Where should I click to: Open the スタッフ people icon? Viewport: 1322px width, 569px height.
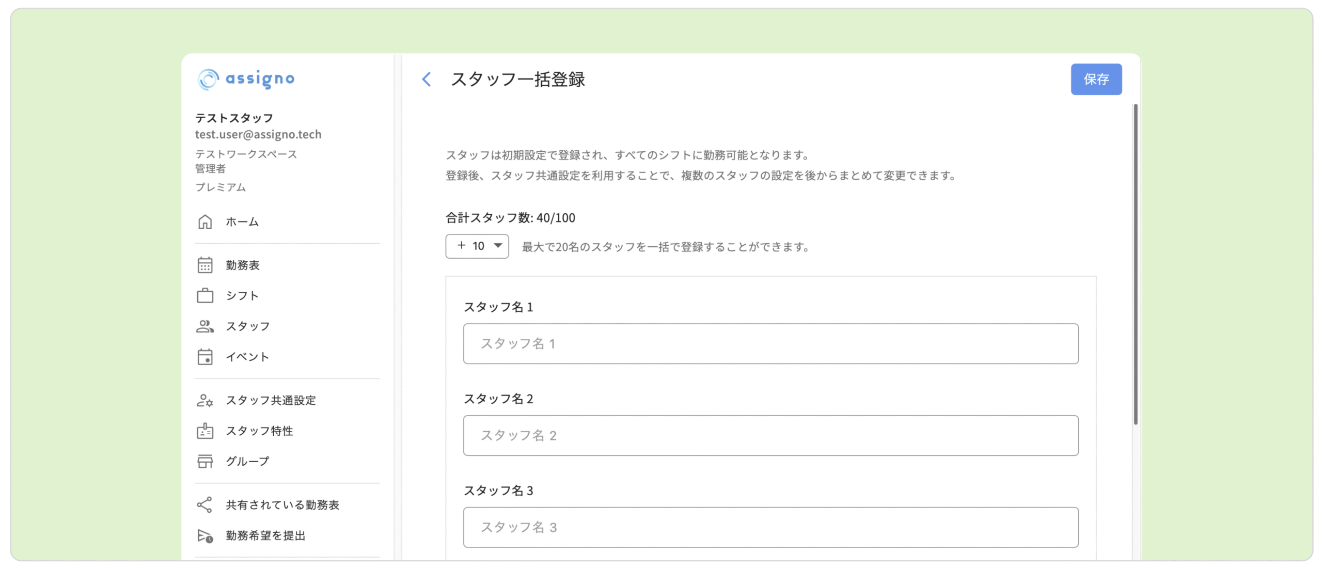point(204,326)
